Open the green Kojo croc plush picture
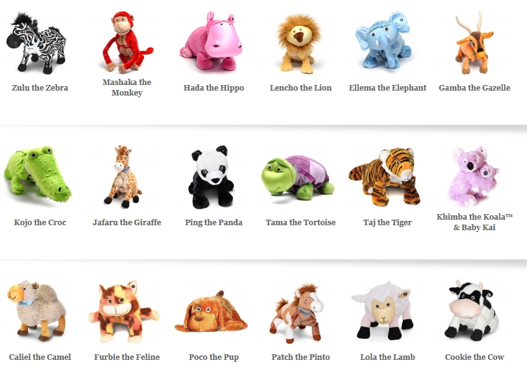Screen dimensions: 527x376 tap(38, 174)
